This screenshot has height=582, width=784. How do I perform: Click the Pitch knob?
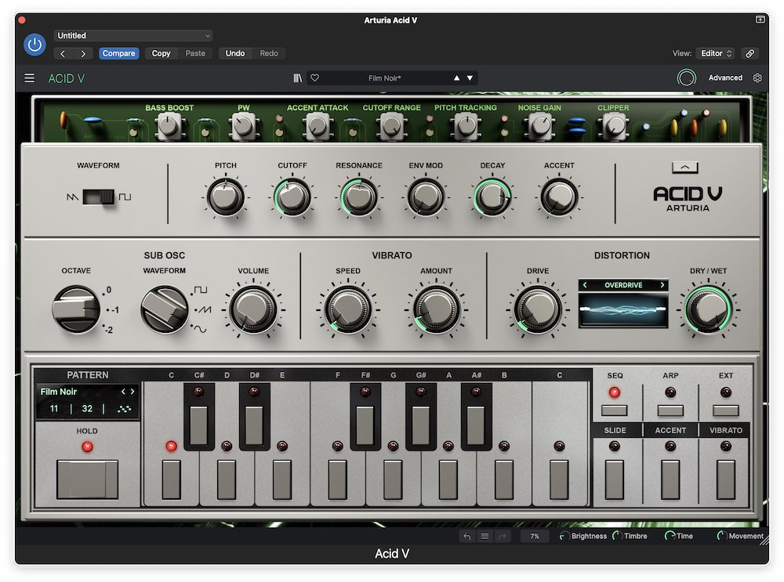point(226,197)
